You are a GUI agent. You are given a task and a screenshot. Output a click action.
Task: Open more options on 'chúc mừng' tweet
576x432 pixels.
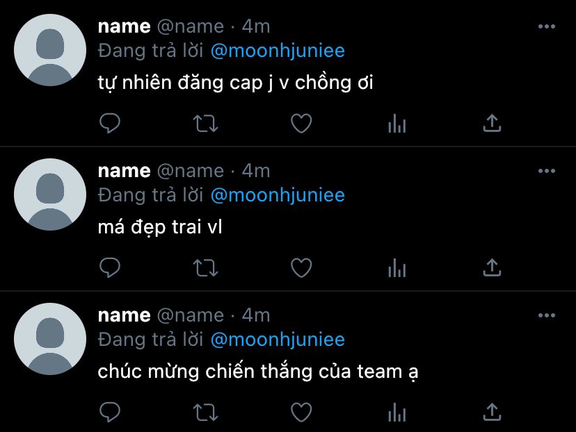coord(547,315)
